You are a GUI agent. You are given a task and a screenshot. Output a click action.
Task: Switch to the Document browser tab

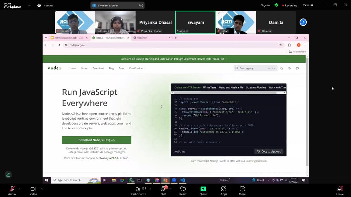tap(151, 38)
